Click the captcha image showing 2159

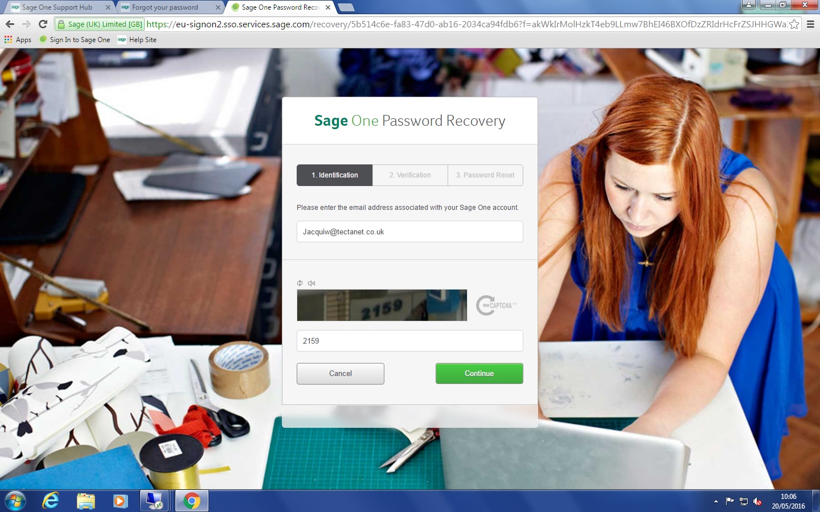(382, 305)
